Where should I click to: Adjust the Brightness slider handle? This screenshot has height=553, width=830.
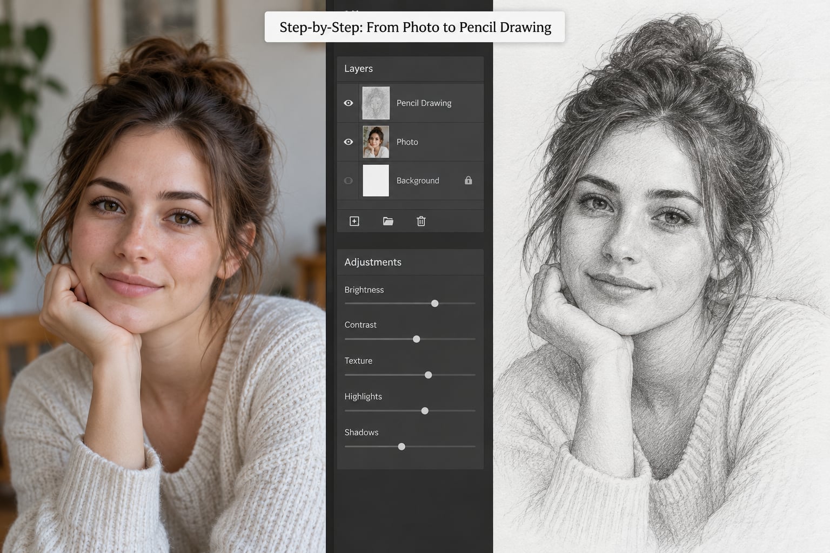click(435, 304)
